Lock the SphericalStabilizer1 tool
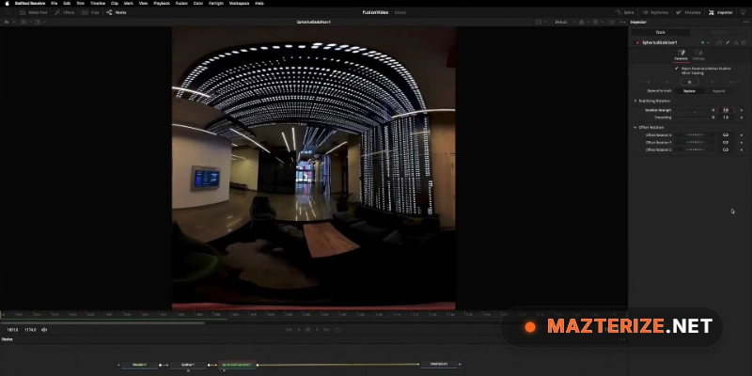 735,42
